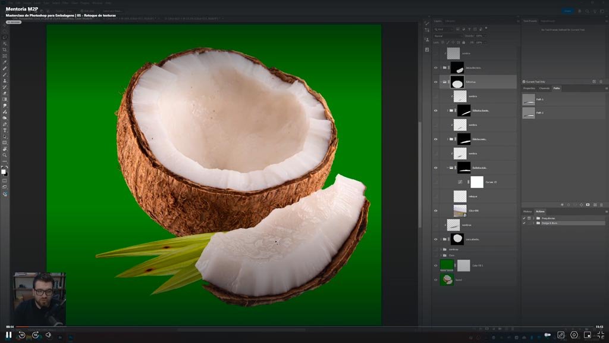This screenshot has height=343, width=609.
Task: Select Path 1 in the Paths panel
Action: pyautogui.click(x=540, y=99)
